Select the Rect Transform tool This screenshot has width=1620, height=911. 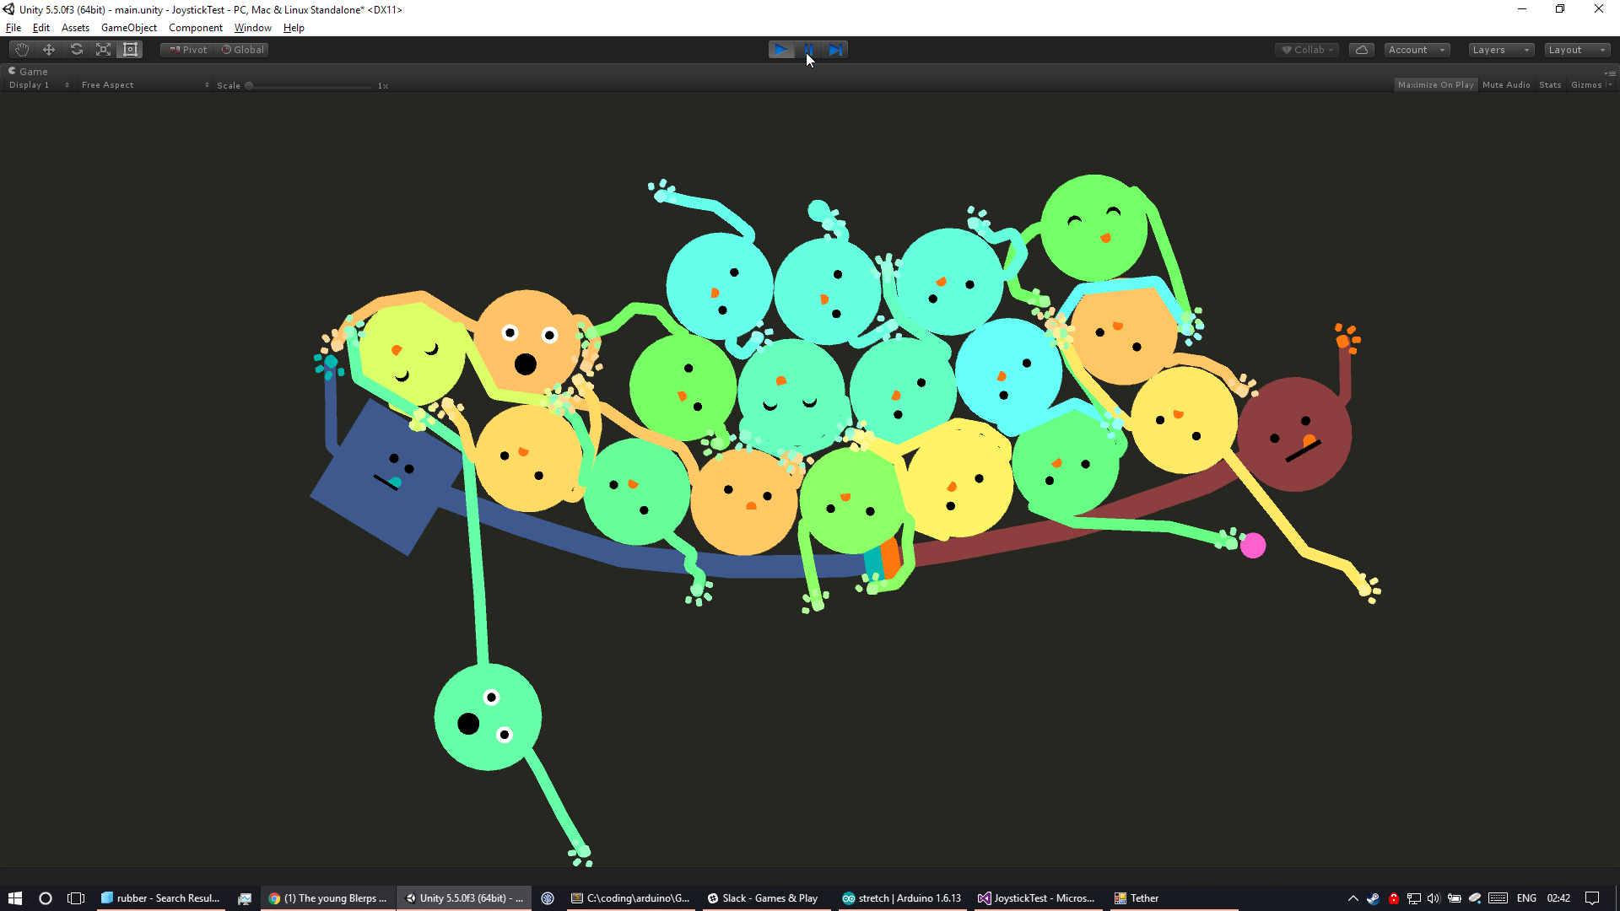131,50
